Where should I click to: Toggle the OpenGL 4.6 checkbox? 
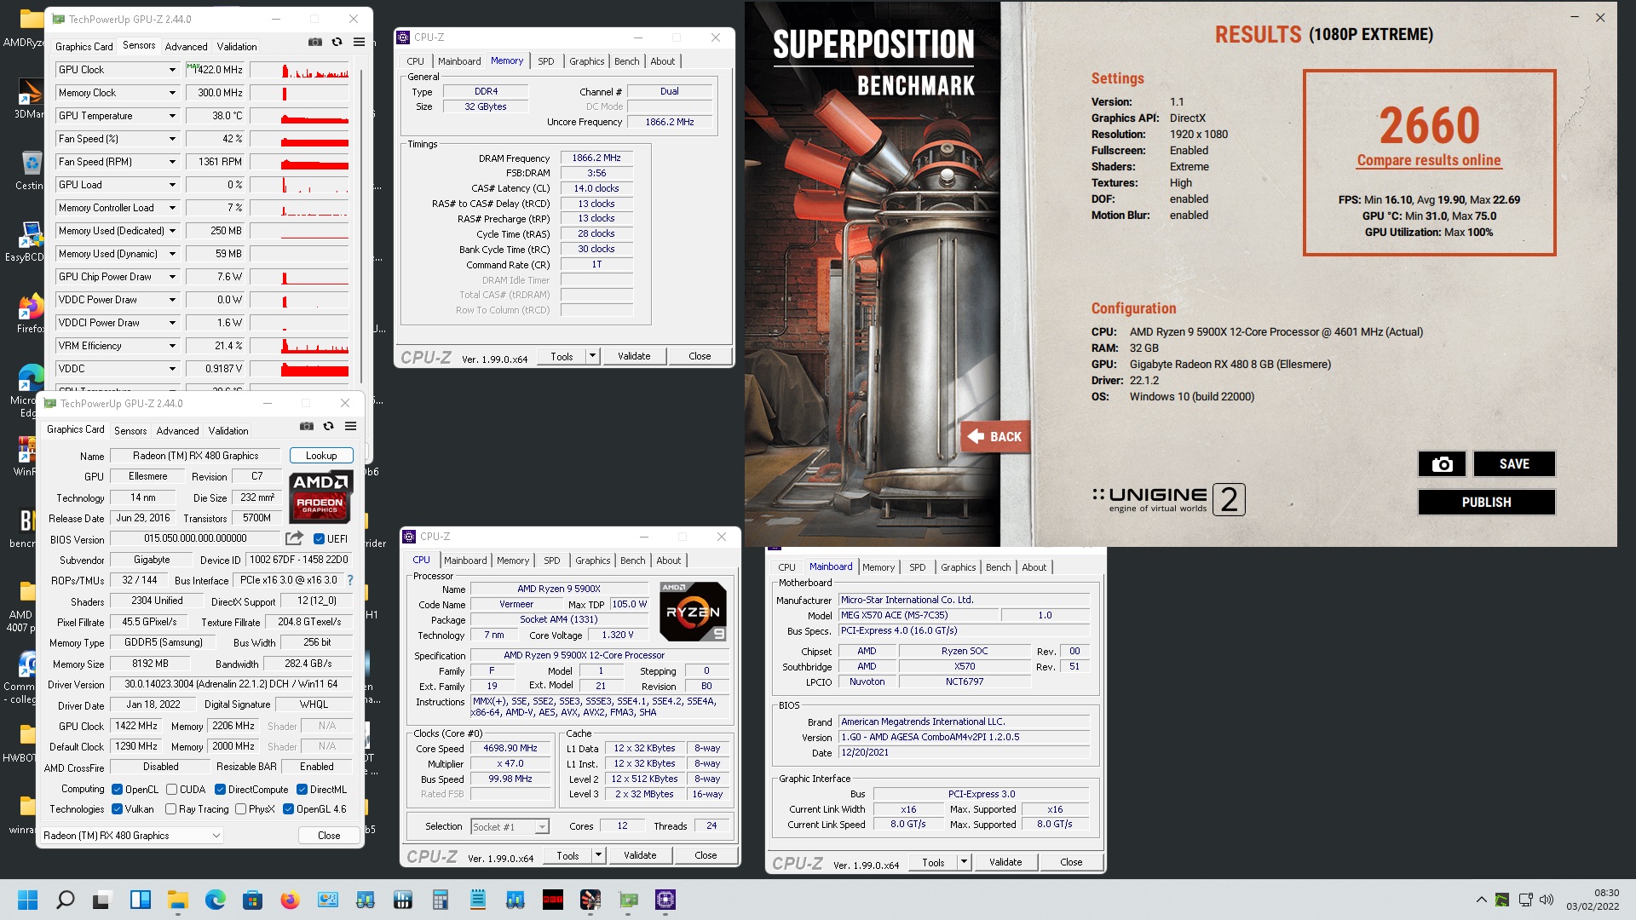click(x=288, y=809)
